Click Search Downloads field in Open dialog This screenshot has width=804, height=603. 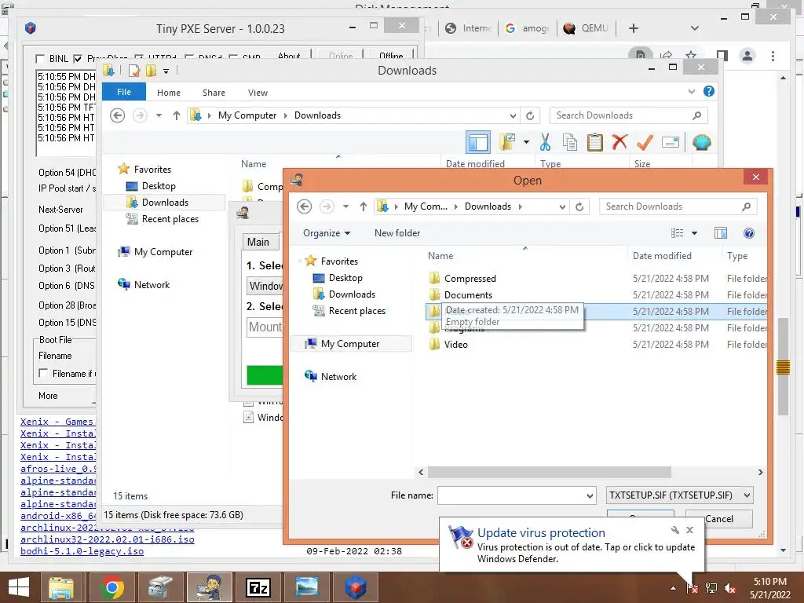coord(678,206)
